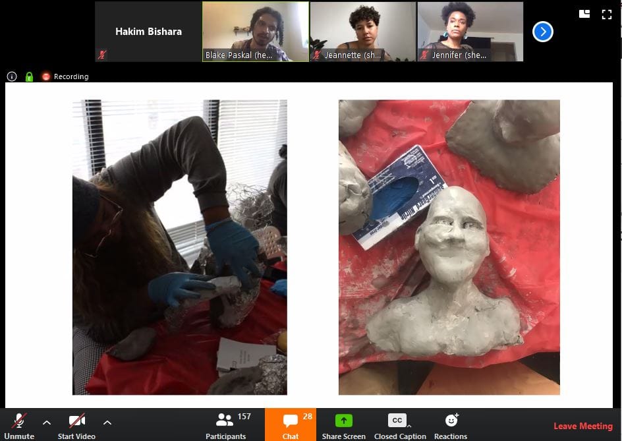Enter full screen mode

pos(607,14)
